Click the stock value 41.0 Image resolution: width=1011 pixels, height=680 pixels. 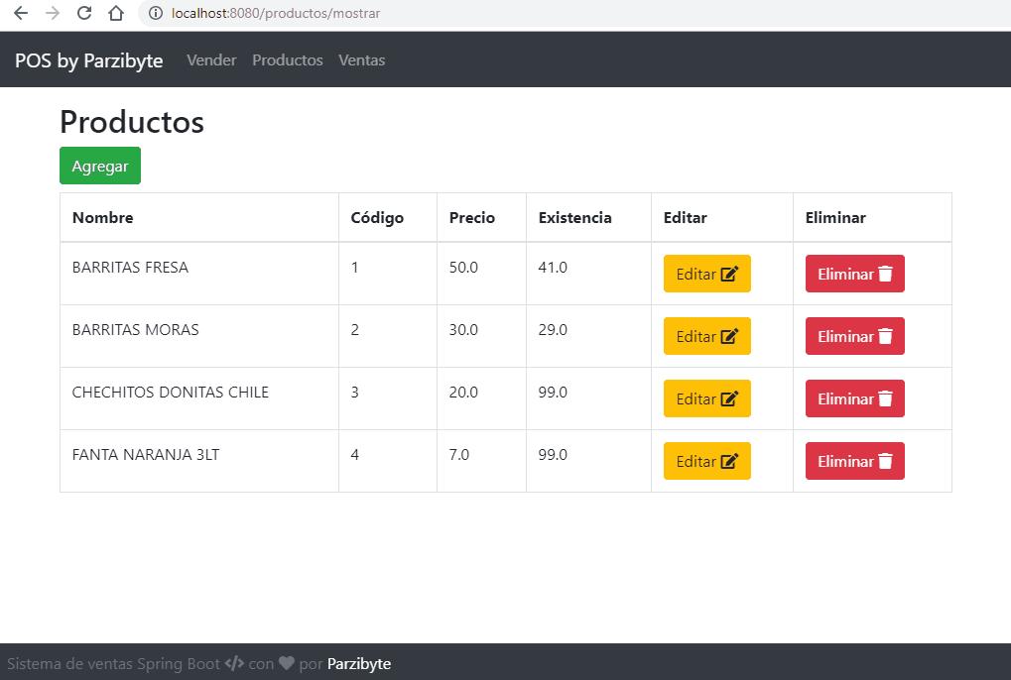553,268
